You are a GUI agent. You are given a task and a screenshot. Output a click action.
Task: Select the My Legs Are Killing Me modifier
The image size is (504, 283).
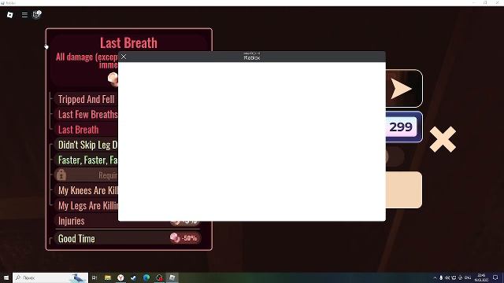[86, 205]
